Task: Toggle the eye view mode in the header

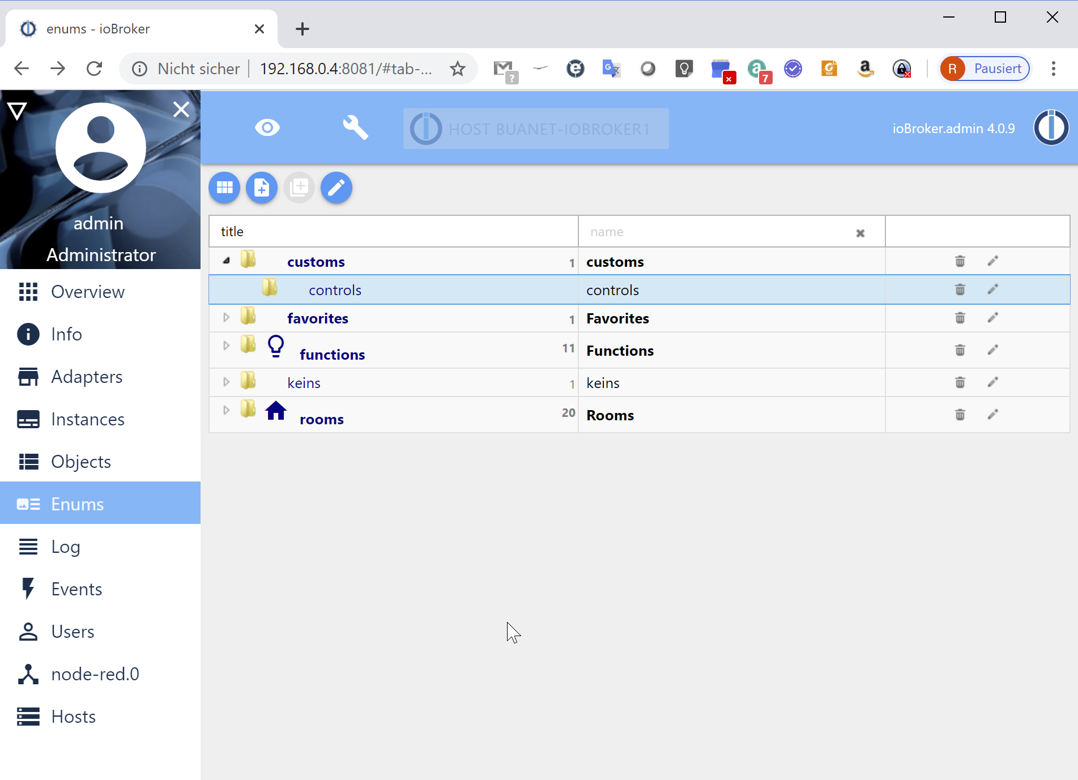Action: (267, 127)
